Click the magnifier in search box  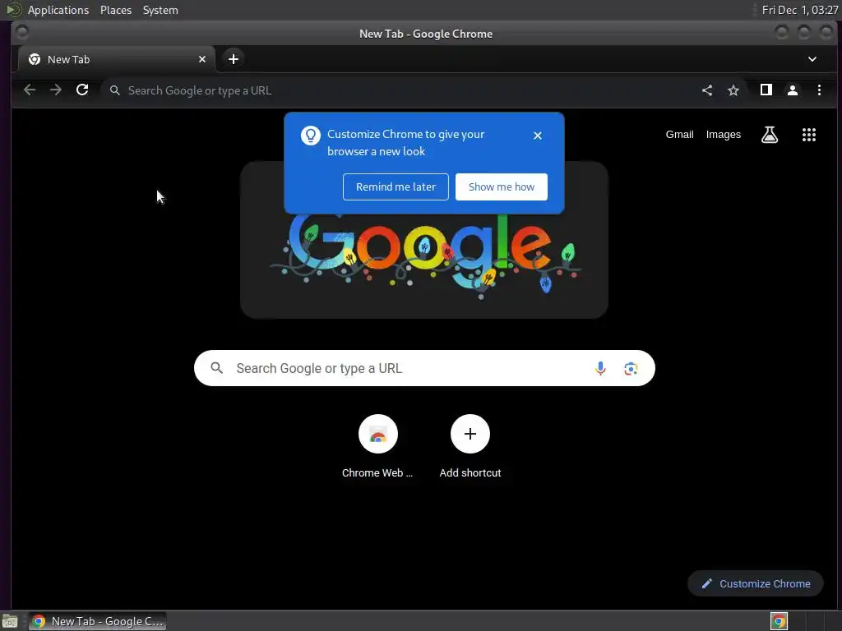[x=216, y=368]
